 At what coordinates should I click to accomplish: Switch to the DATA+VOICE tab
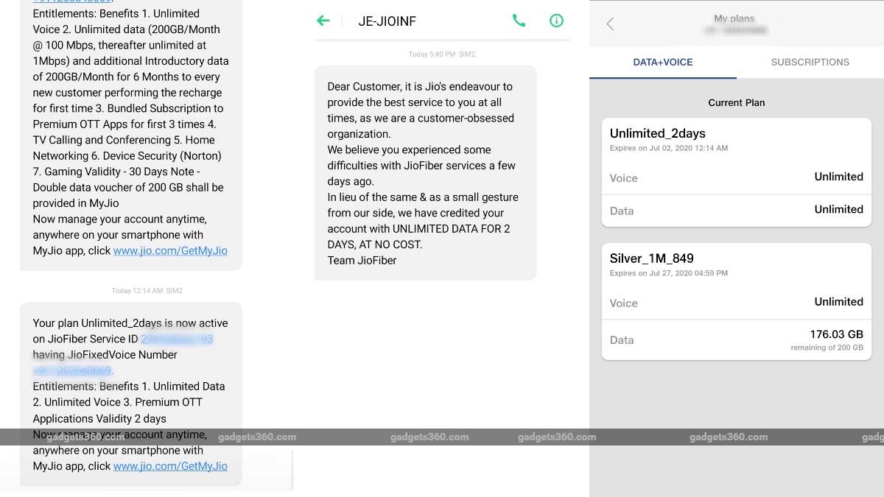(662, 63)
